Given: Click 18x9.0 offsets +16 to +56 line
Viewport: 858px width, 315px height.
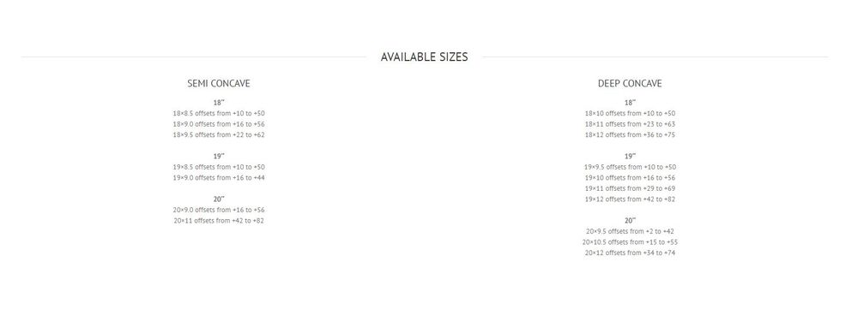Looking at the screenshot, I should (x=219, y=124).
